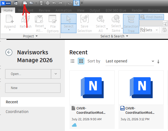Click the Open folder icon in quick access toolbar

click(31, 3)
